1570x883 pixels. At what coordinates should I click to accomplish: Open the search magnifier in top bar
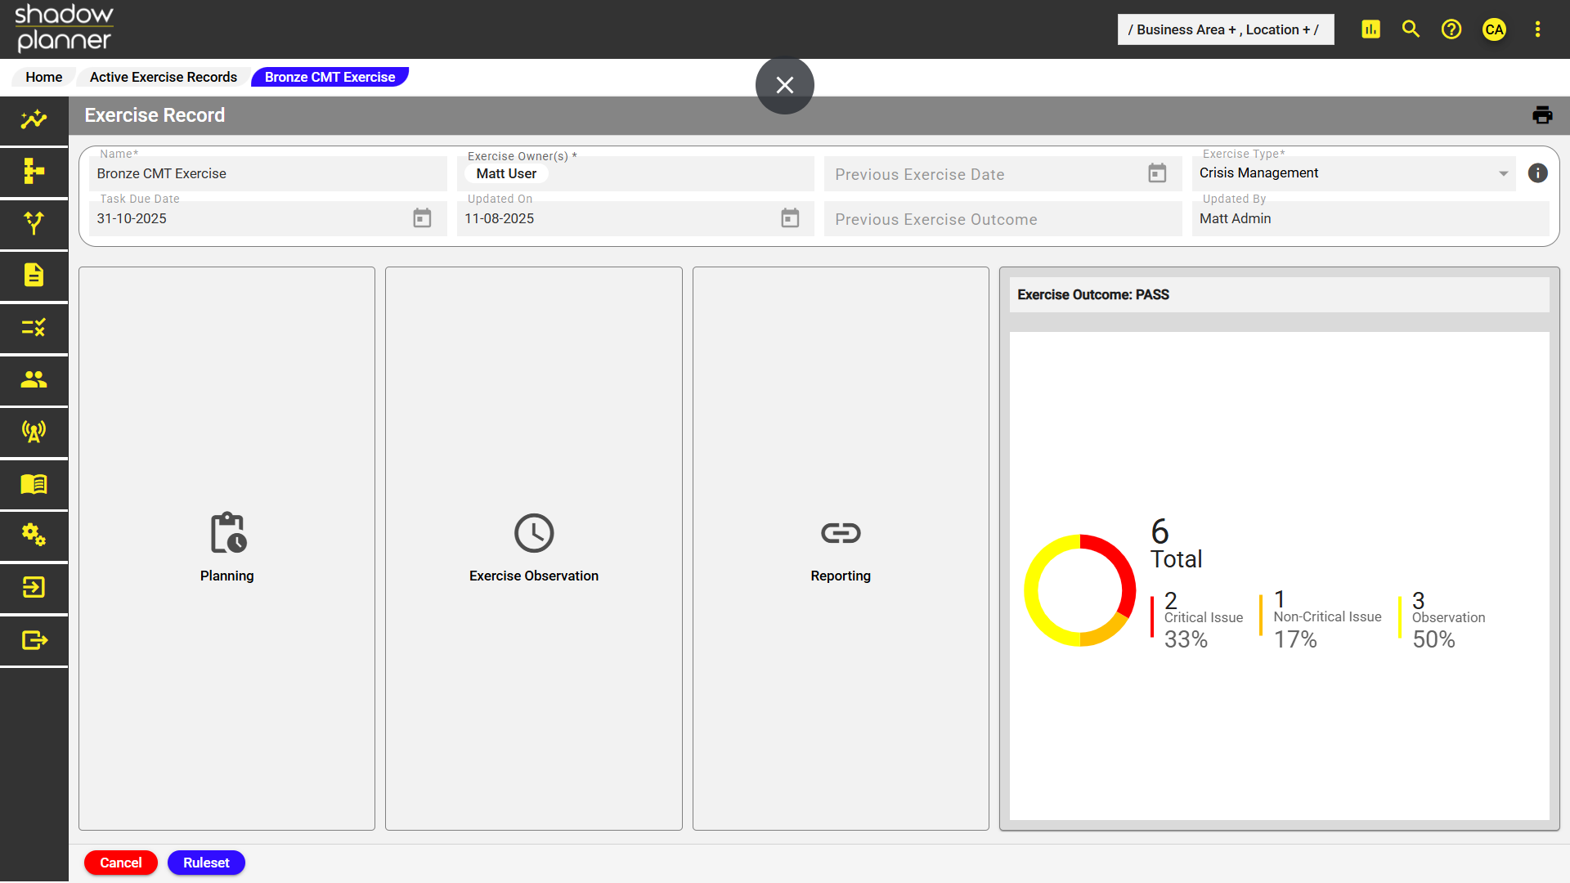click(1411, 29)
